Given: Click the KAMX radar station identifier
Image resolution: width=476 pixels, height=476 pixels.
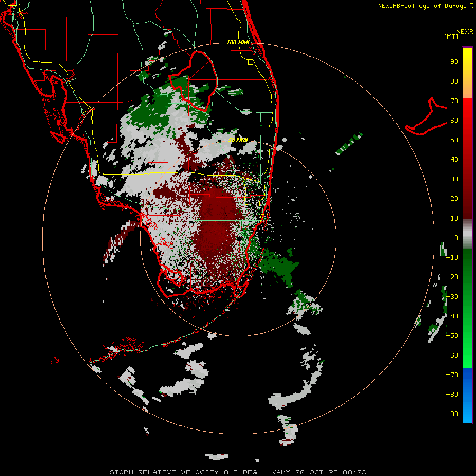Looking at the screenshot, I should (281, 472).
